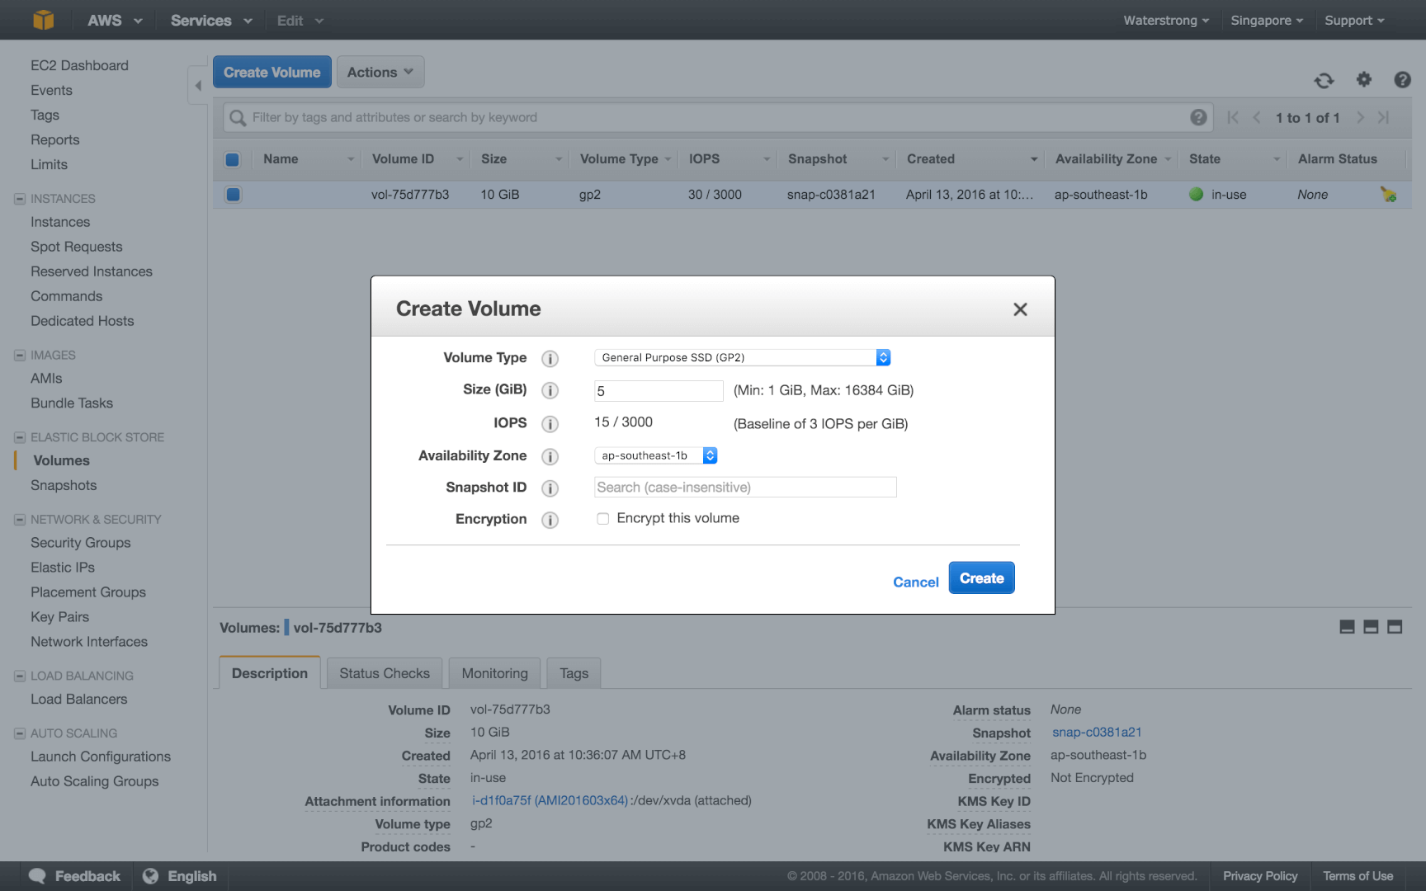The image size is (1426, 891).
Task: Open Snapshots in the sidebar
Action: click(64, 485)
